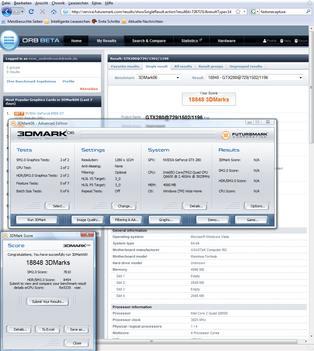The width and height of the screenshot is (314, 351).
Task: Switch to the All results tab
Action: pos(183,66)
